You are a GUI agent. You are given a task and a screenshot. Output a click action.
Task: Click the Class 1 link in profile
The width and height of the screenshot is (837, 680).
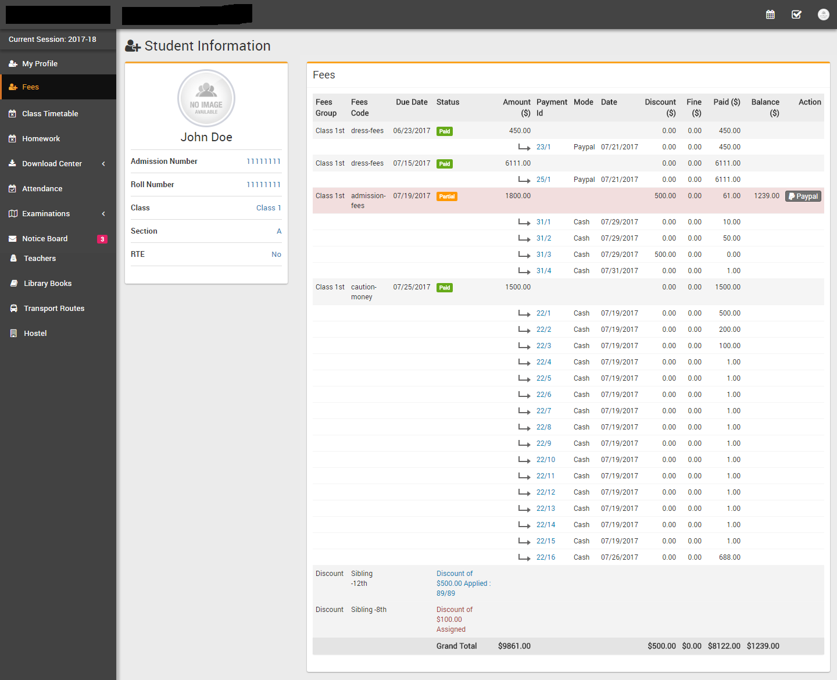click(268, 208)
